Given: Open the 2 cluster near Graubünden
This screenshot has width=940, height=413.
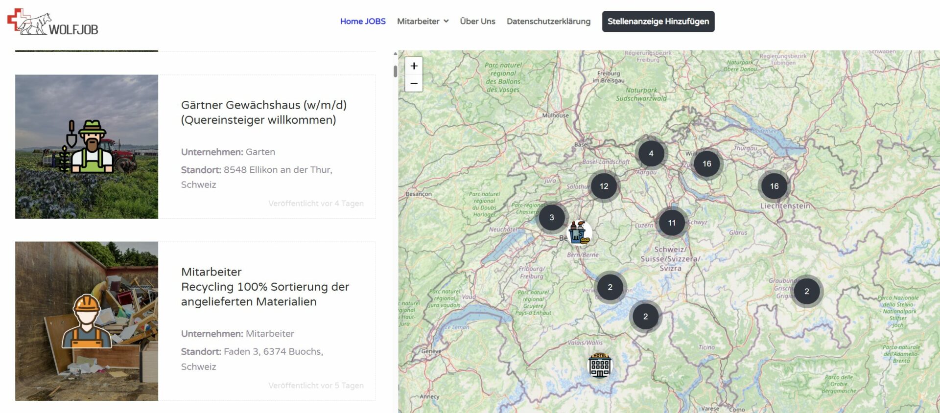Looking at the screenshot, I should coord(806,292).
